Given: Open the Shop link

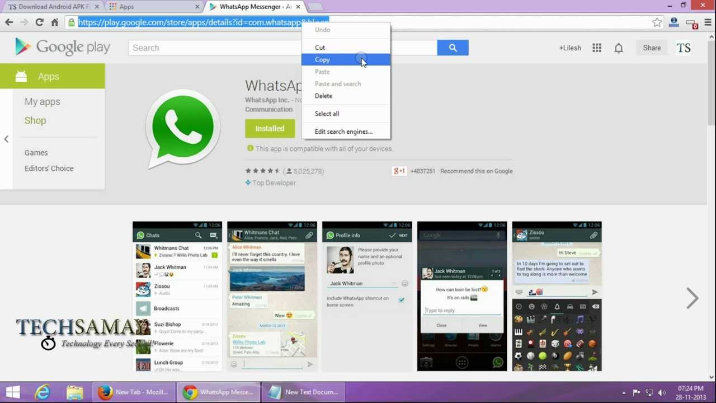Looking at the screenshot, I should pyautogui.click(x=35, y=120).
